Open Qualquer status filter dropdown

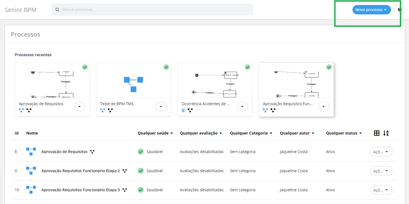(344, 133)
